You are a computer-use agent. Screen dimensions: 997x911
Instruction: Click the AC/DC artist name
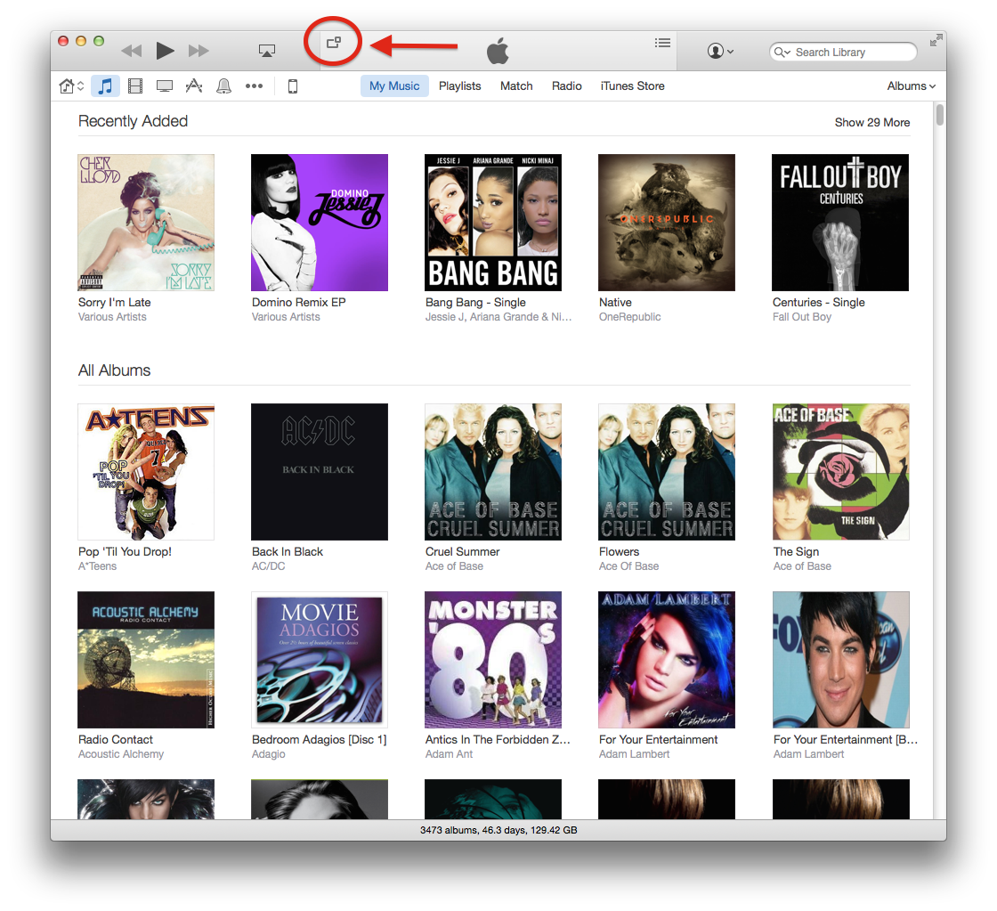click(x=268, y=566)
